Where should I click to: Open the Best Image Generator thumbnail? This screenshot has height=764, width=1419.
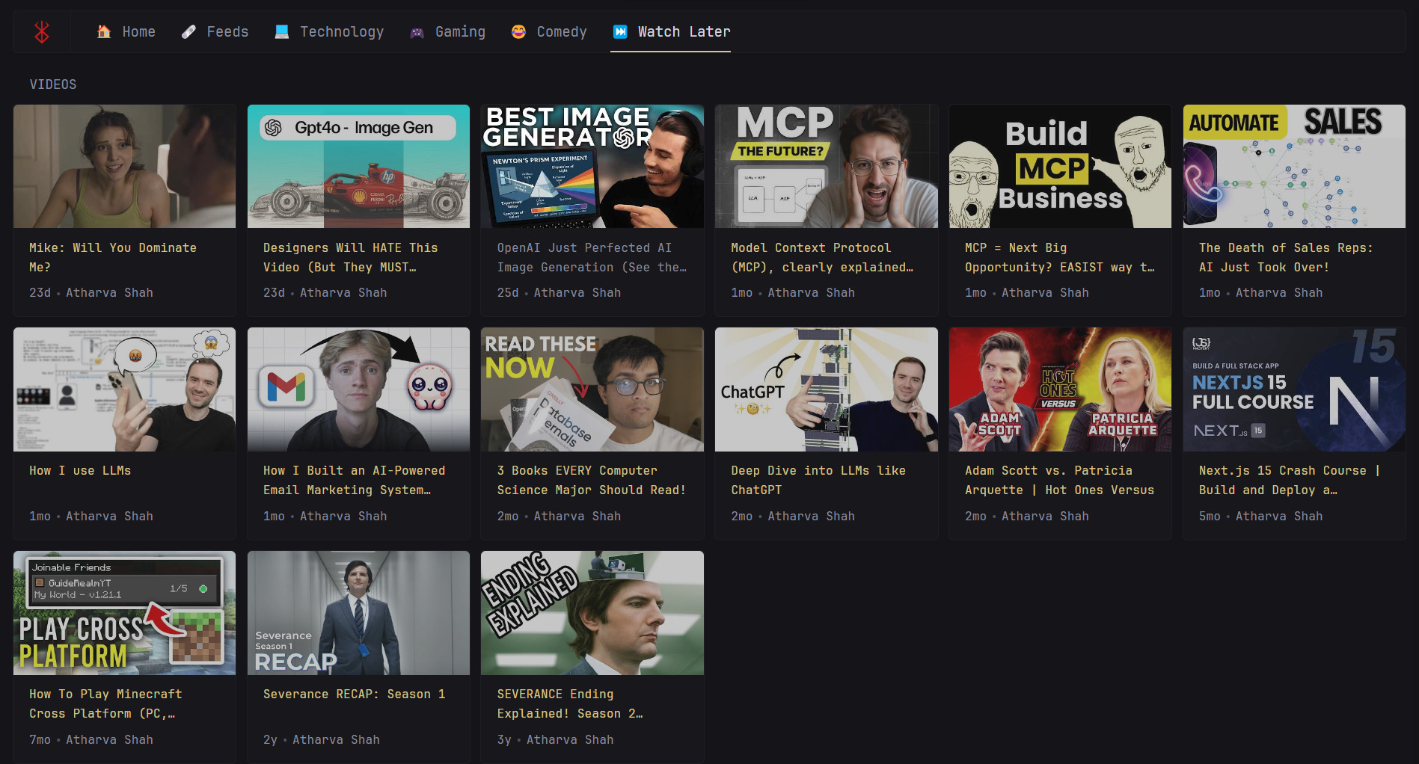[x=592, y=166]
